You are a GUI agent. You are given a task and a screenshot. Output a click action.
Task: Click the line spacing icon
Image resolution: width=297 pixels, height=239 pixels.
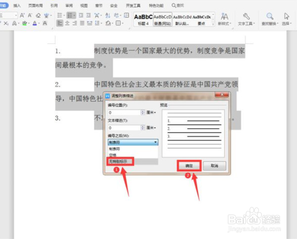tap(97, 23)
